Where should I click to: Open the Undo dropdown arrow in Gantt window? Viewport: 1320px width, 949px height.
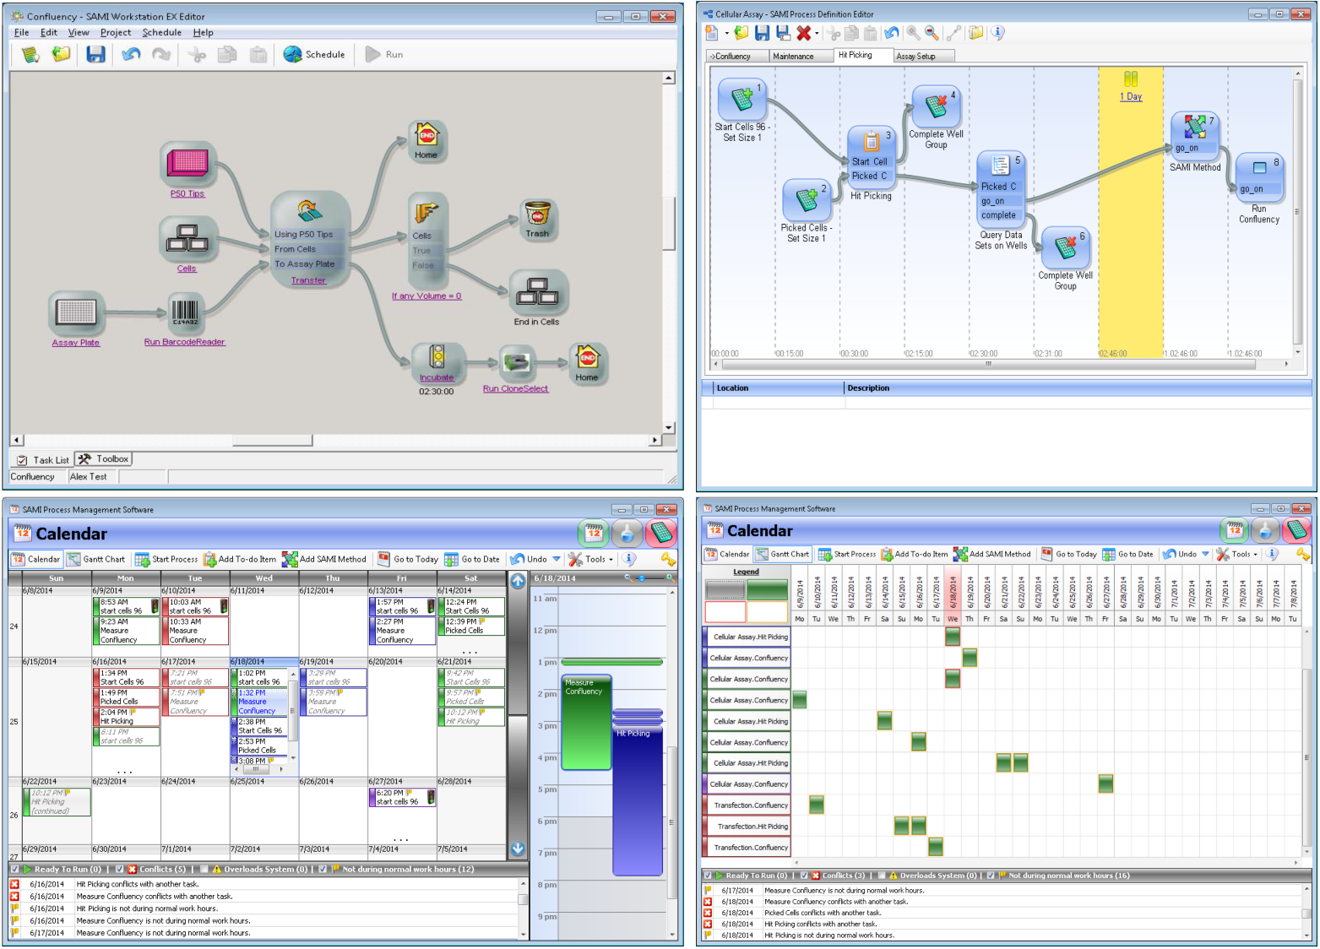coord(1205,555)
